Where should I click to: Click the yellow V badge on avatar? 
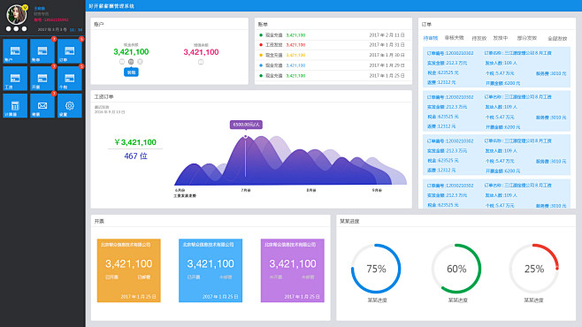pyautogui.click(x=25, y=7)
